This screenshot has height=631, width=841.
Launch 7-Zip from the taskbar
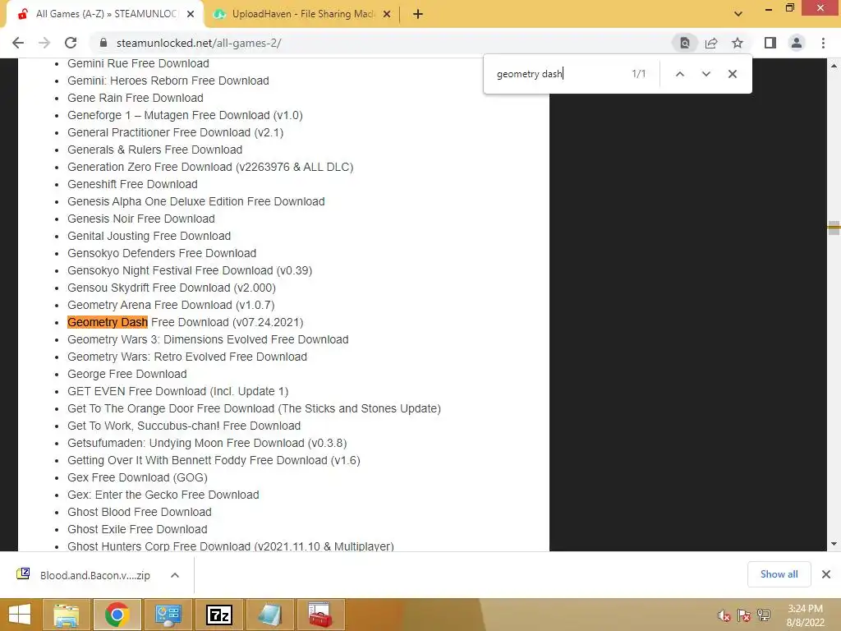[219, 615]
